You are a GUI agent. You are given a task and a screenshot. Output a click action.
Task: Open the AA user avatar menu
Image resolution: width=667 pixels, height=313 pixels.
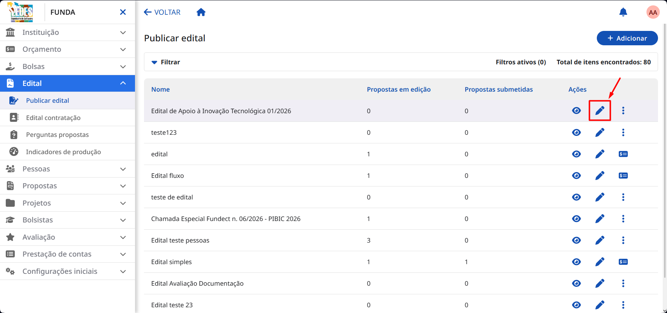coord(653,12)
